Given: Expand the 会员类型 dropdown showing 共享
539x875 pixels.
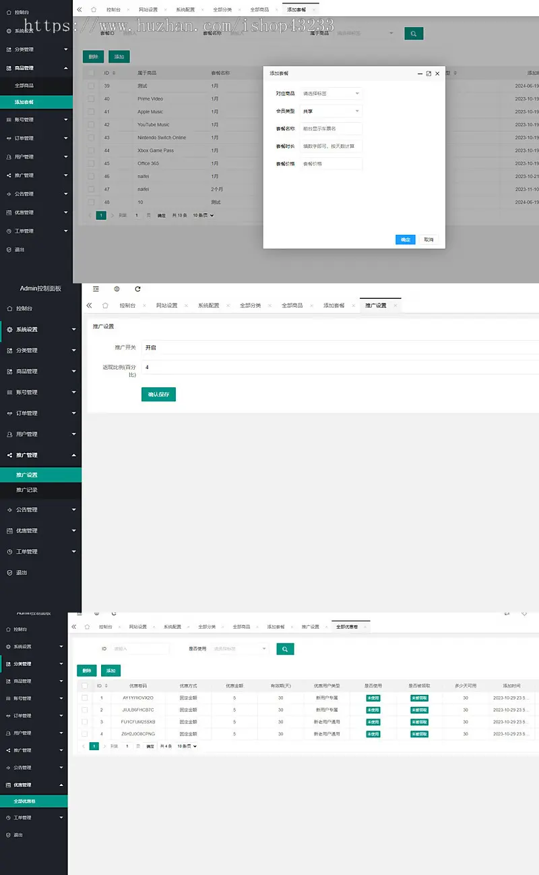Looking at the screenshot, I should tap(331, 111).
